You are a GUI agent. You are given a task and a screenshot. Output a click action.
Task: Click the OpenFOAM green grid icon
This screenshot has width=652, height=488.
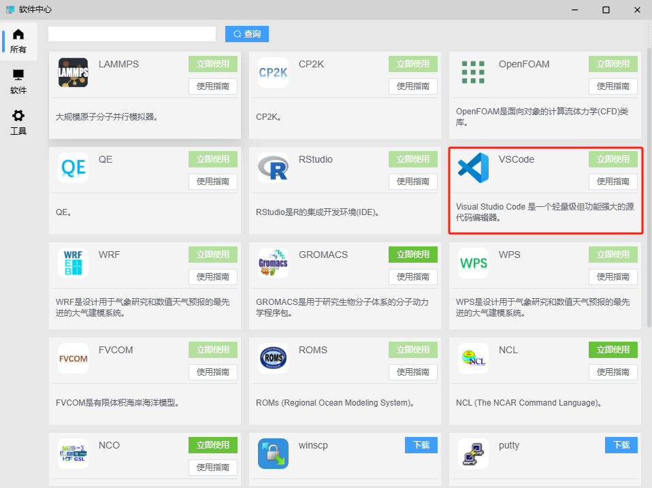(473, 72)
